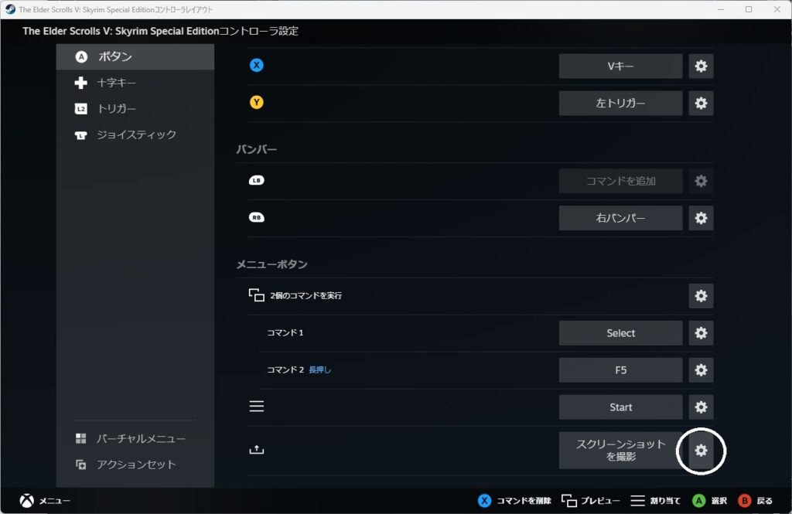This screenshot has height=514, width=792.
Task: Open gear for スクリーンショットを撮影 binding
Action: [x=701, y=451]
